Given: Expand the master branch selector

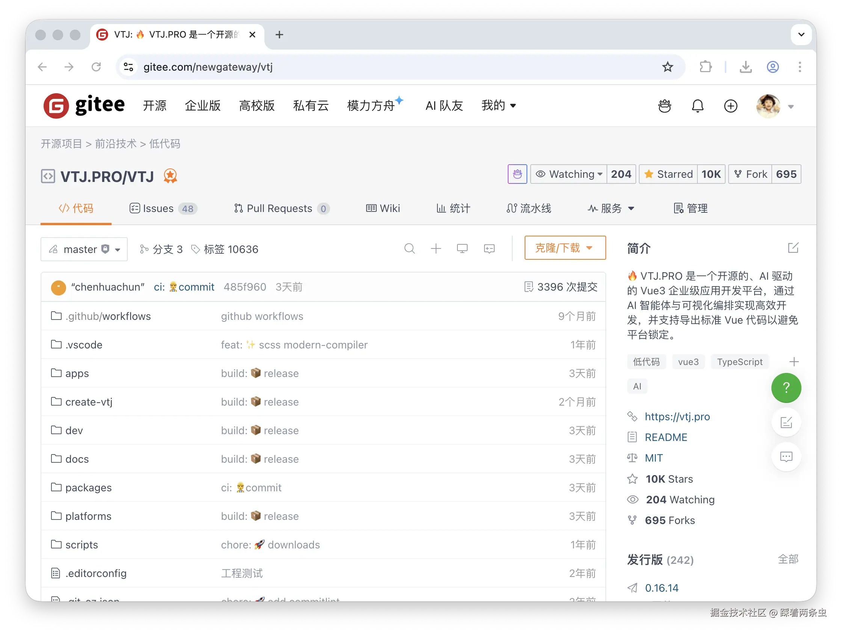Looking at the screenshot, I should [84, 249].
